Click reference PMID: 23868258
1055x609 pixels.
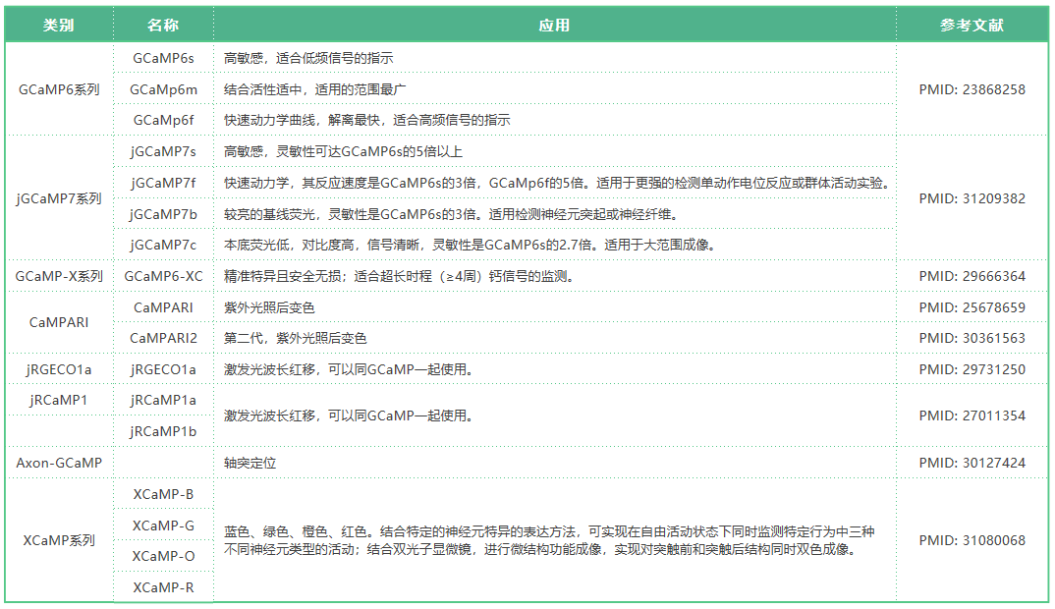pyautogui.click(x=972, y=89)
